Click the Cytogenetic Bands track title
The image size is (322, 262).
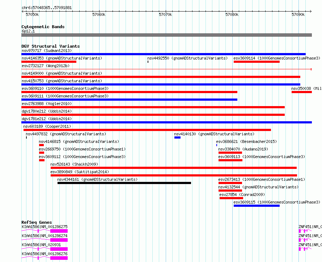coord(43,27)
